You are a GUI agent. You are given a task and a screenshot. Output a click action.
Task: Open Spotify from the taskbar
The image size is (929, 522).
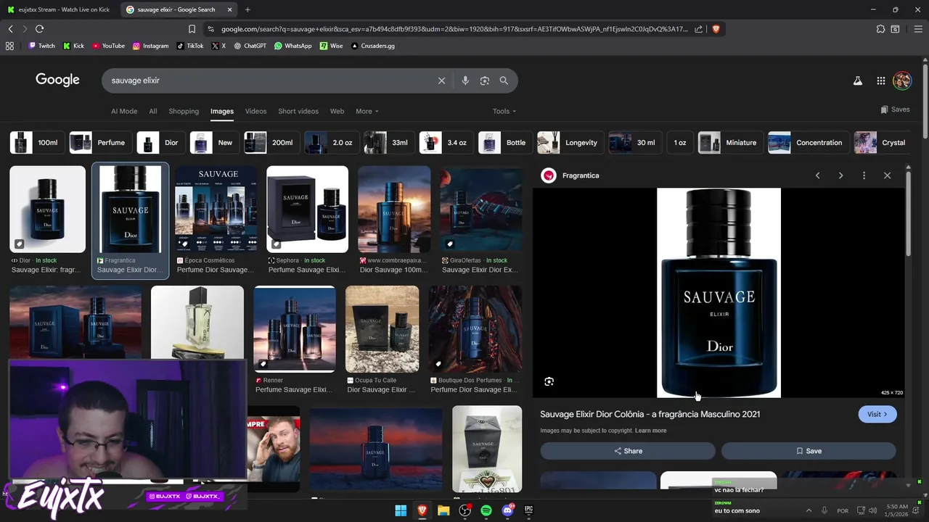click(486, 510)
